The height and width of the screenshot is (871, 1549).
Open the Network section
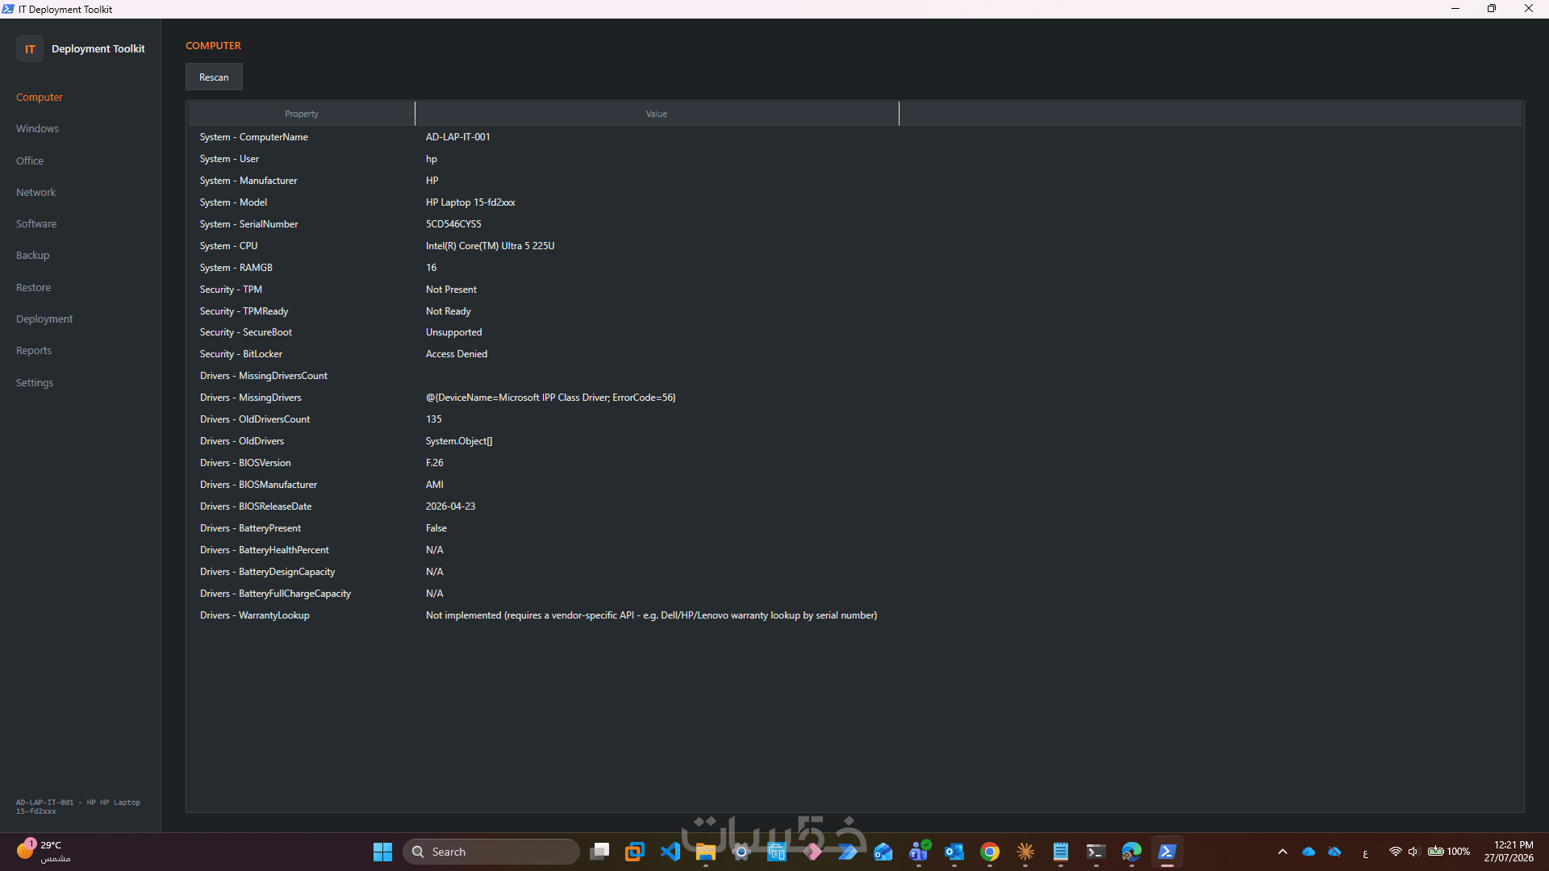click(x=36, y=192)
